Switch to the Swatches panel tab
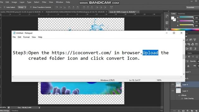 click(x=181, y=14)
